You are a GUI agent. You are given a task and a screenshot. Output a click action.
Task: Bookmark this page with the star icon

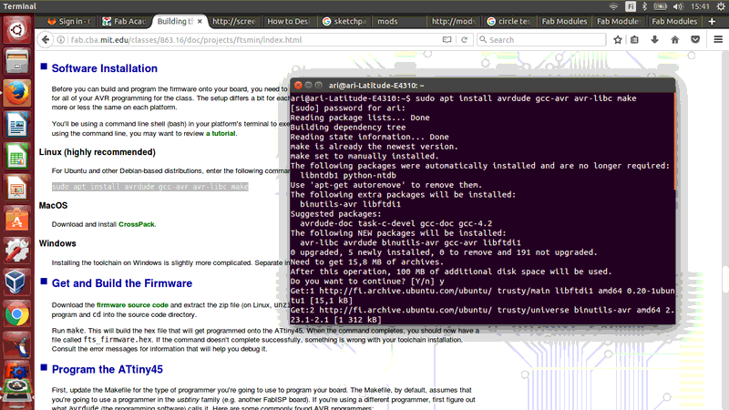[618, 40]
